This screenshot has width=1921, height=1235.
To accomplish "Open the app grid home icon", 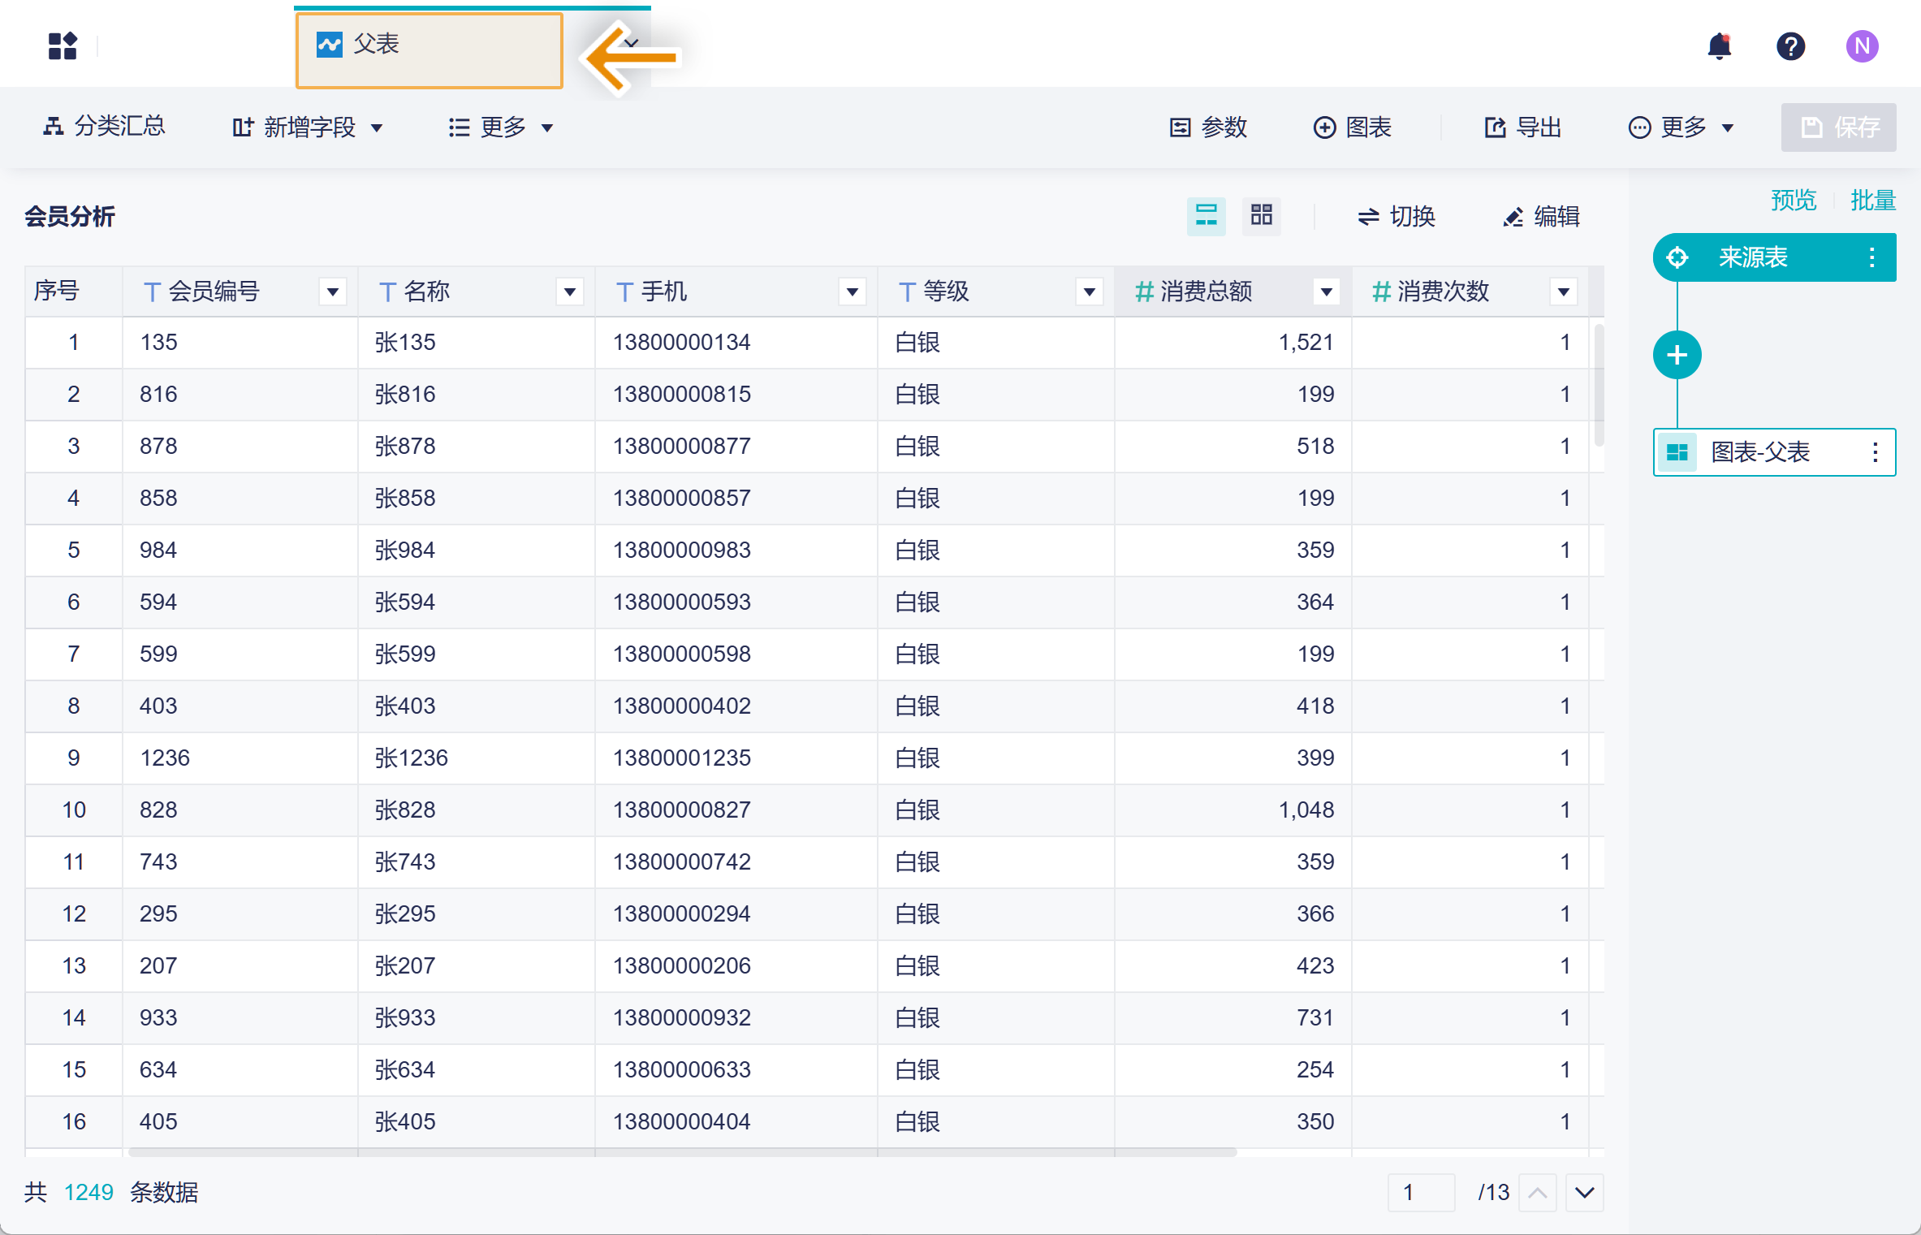I will pyautogui.click(x=63, y=46).
